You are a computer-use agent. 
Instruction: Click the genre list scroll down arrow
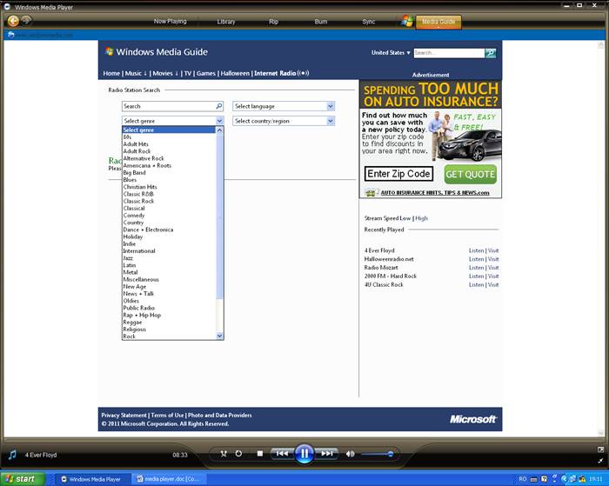tap(219, 336)
